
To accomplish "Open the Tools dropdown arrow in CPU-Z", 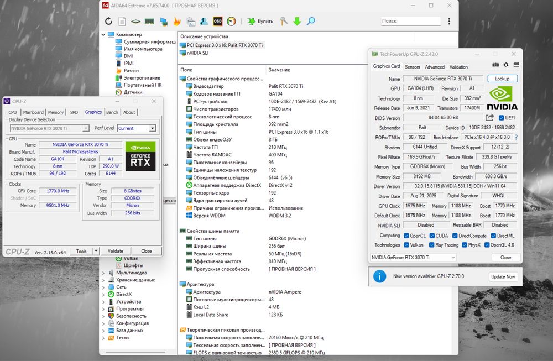I will point(96,251).
